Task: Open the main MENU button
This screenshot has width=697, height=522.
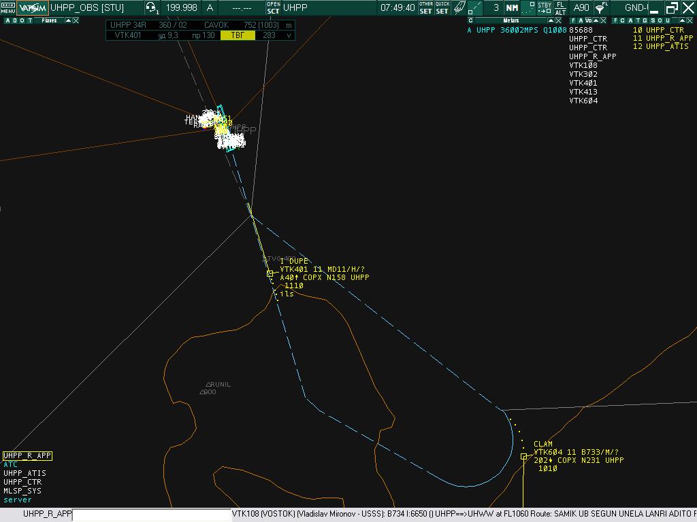Action: 8,7
